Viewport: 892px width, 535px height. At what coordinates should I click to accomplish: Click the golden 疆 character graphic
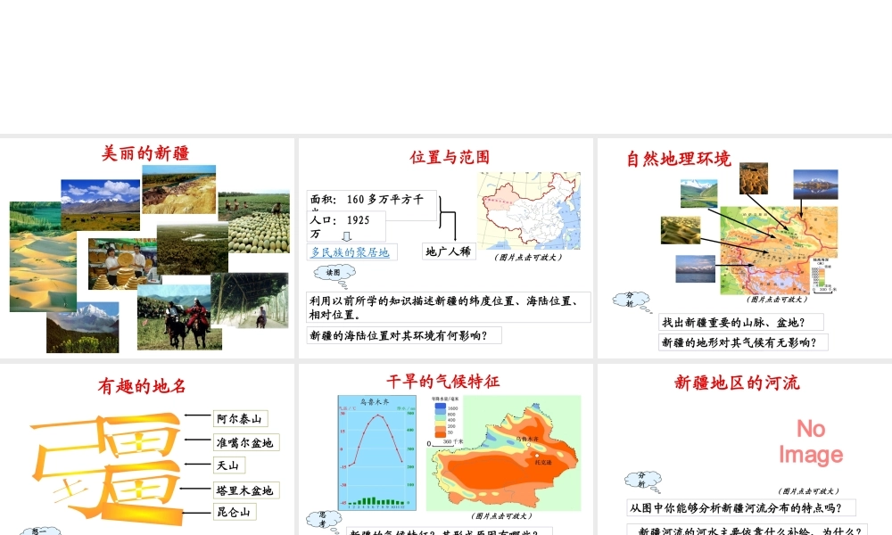coord(109,467)
